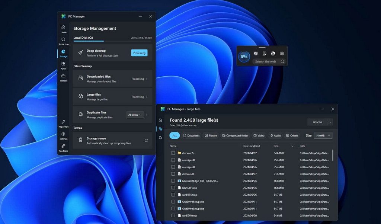Open settings gear in mini toolbar
The image size is (381, 224).
(282, 54)
